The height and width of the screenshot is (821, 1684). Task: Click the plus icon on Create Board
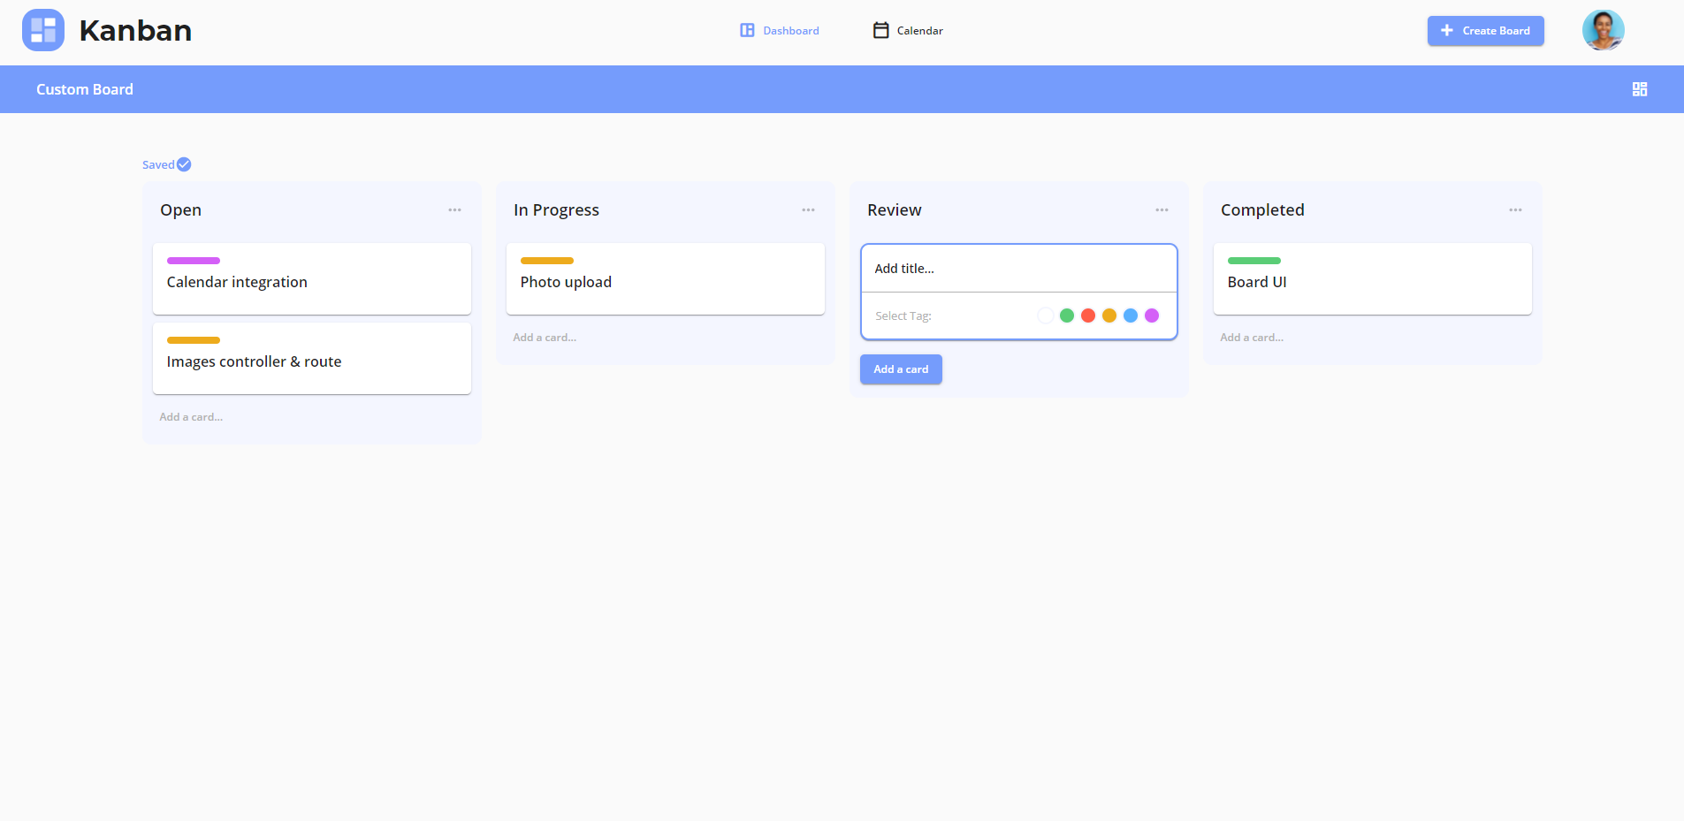(x=1446, y=30)
